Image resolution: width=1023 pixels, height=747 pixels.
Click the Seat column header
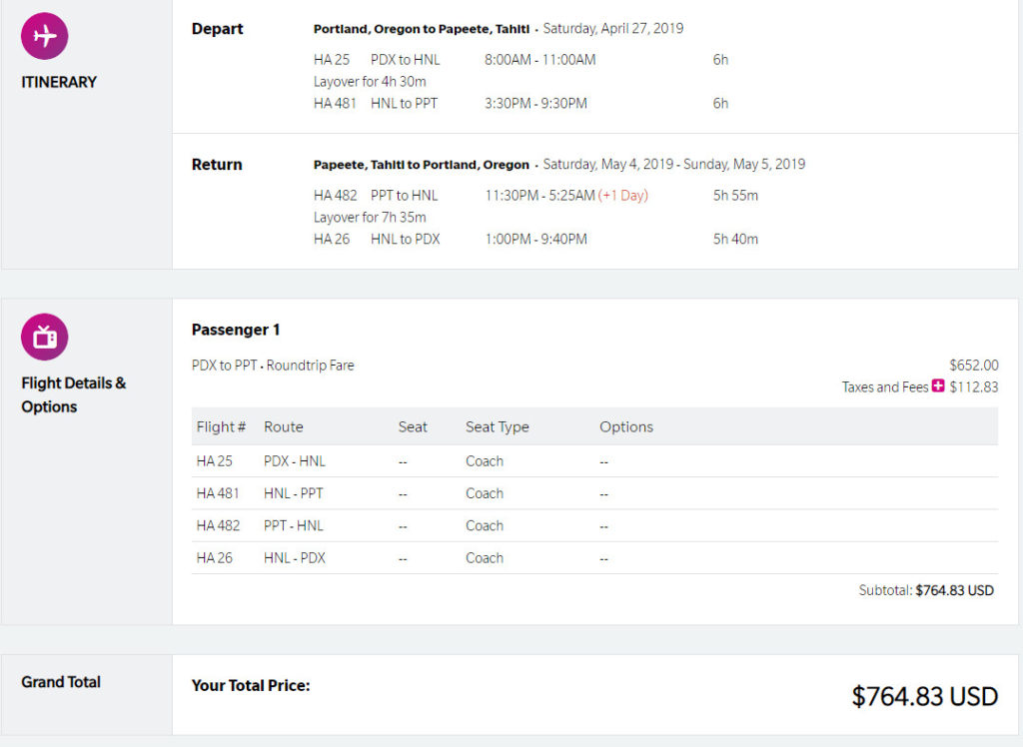click(x=413, y=426)
